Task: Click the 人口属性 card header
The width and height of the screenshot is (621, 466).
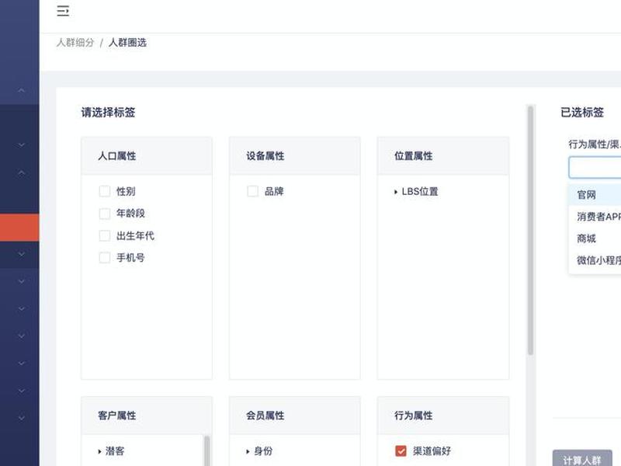Action: pos(147,156)
